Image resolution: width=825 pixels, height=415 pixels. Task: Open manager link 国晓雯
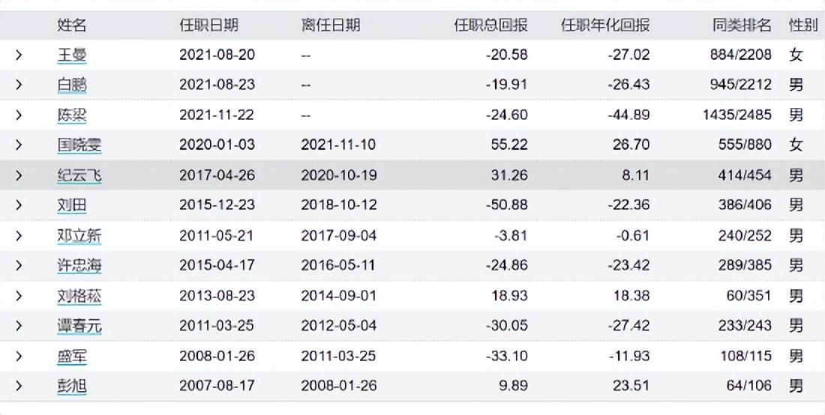click(79, 145)
